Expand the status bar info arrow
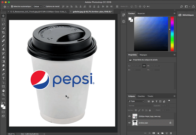196x135 pixels. tap(44, 134)
